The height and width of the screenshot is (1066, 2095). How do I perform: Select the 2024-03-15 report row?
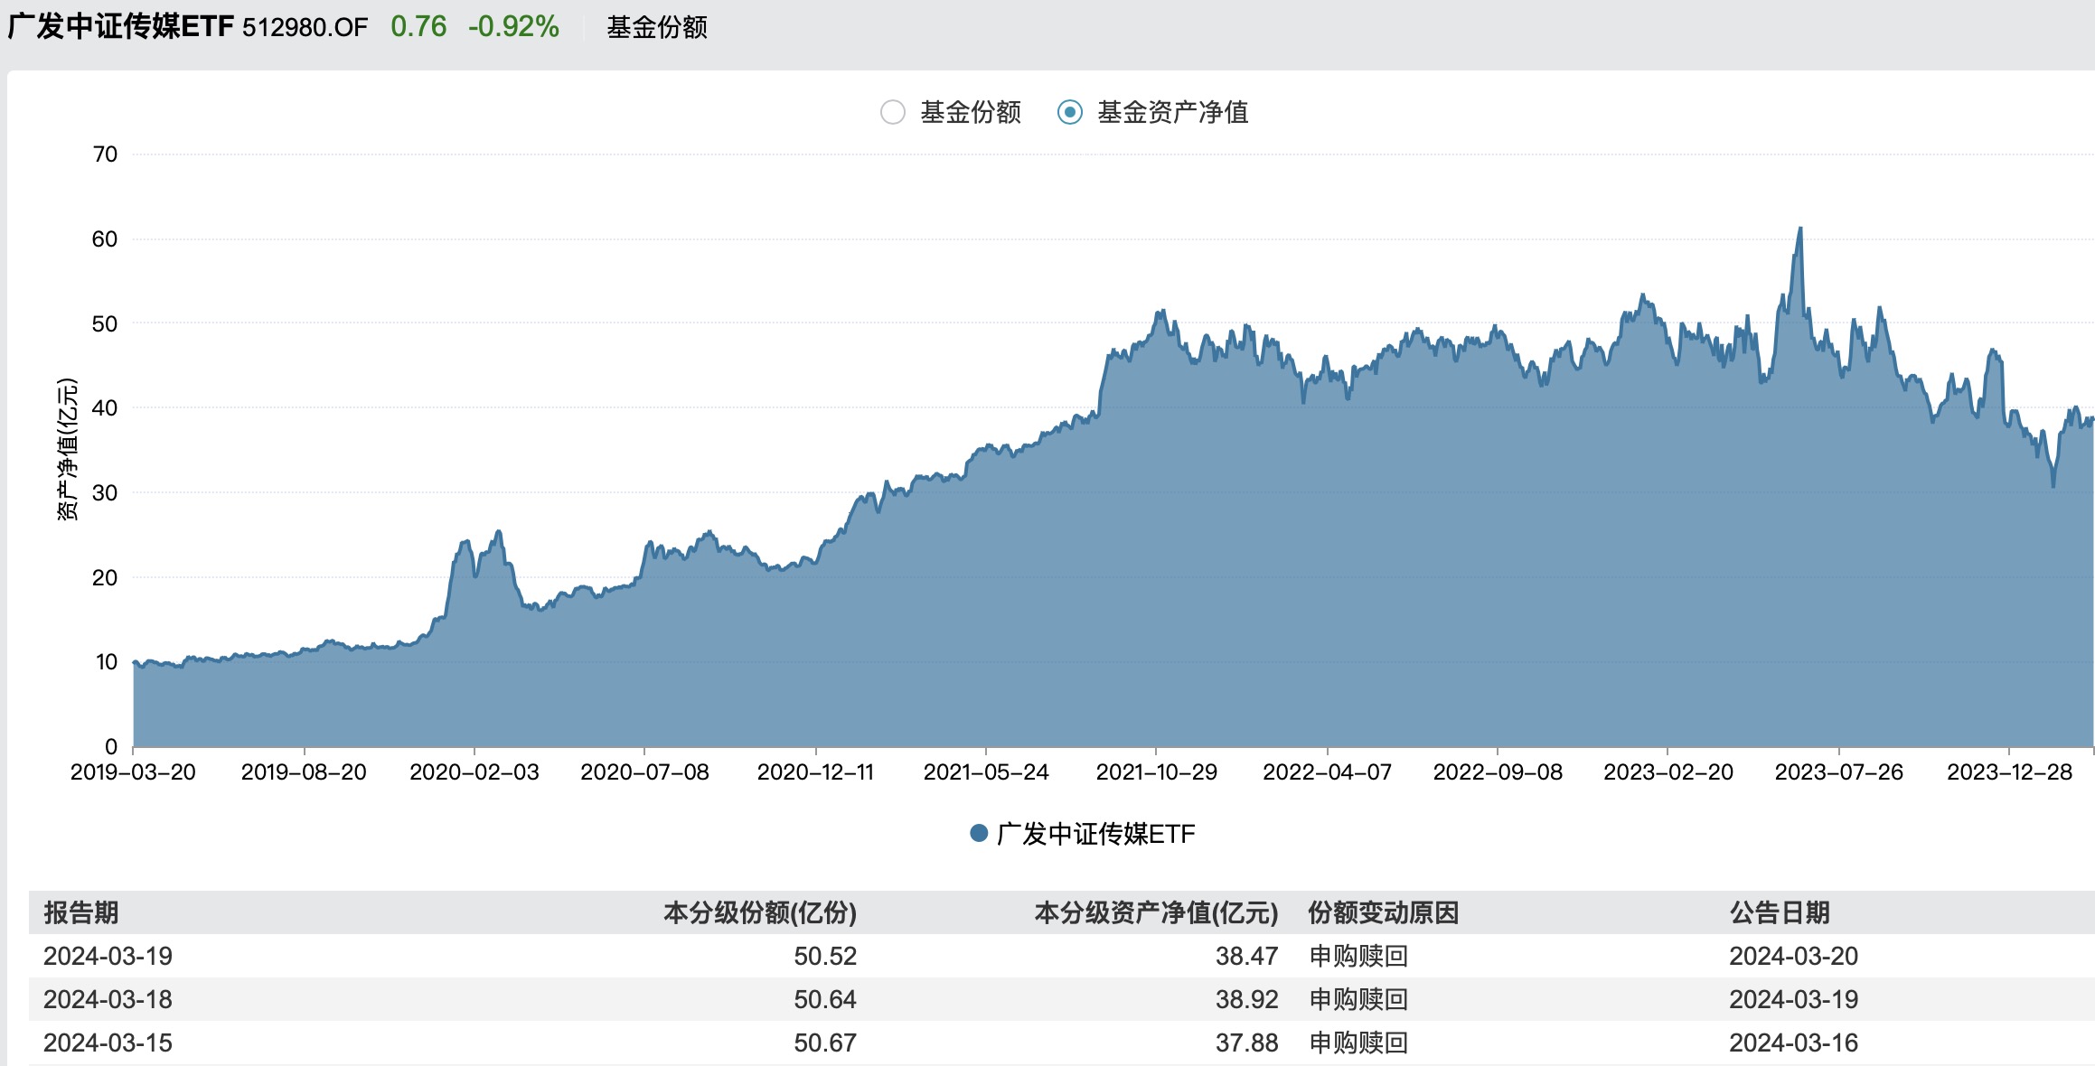[x=108, y=1043]
